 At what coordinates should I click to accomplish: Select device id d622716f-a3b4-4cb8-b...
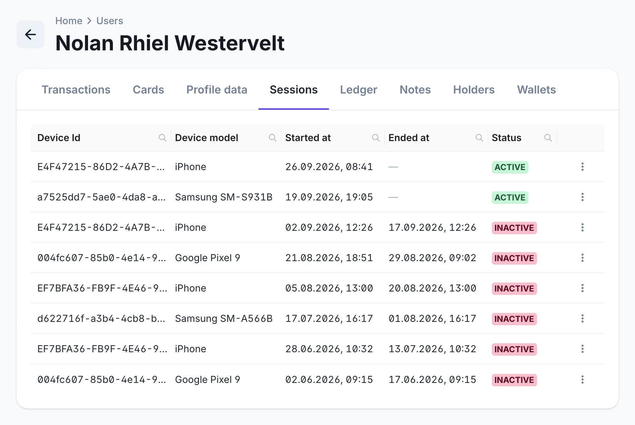click(x=101, y=318)
